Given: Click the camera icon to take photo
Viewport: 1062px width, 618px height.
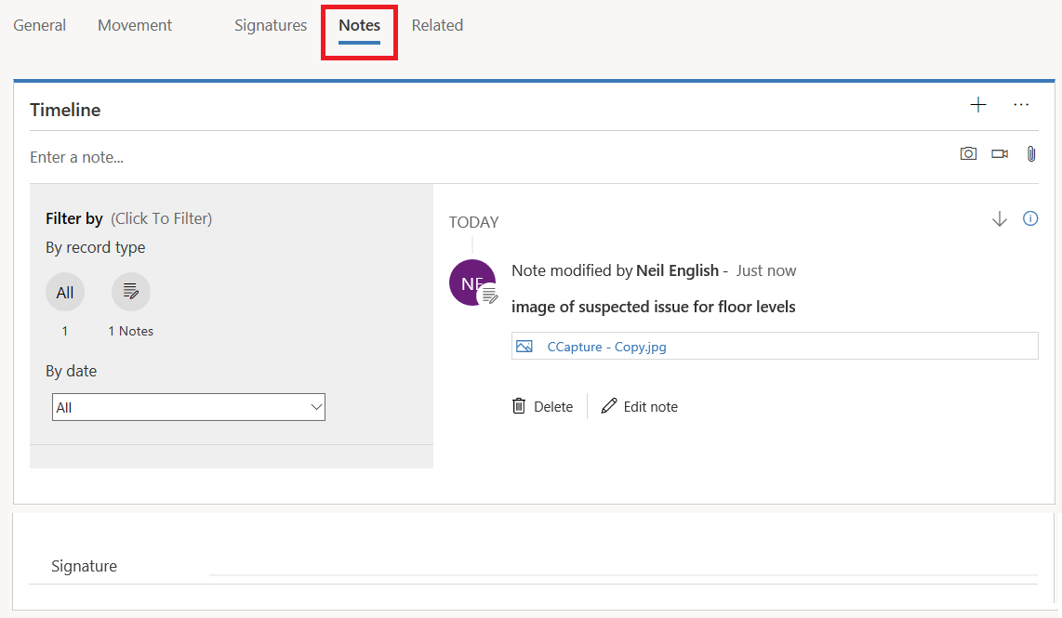Looking at the screenshot, I should click(x=968, y=154).
